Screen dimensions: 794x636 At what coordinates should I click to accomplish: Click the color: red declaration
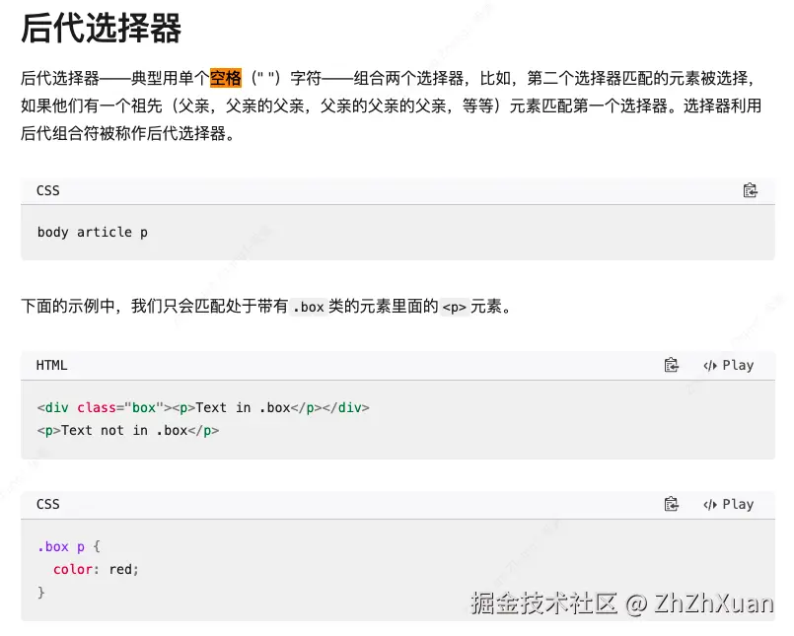pos(96,569)
